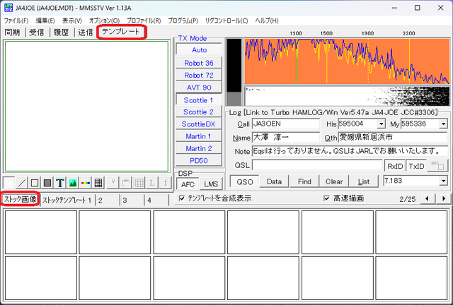Click the grayed-out f font icon
453x305 pixels.
165,182
